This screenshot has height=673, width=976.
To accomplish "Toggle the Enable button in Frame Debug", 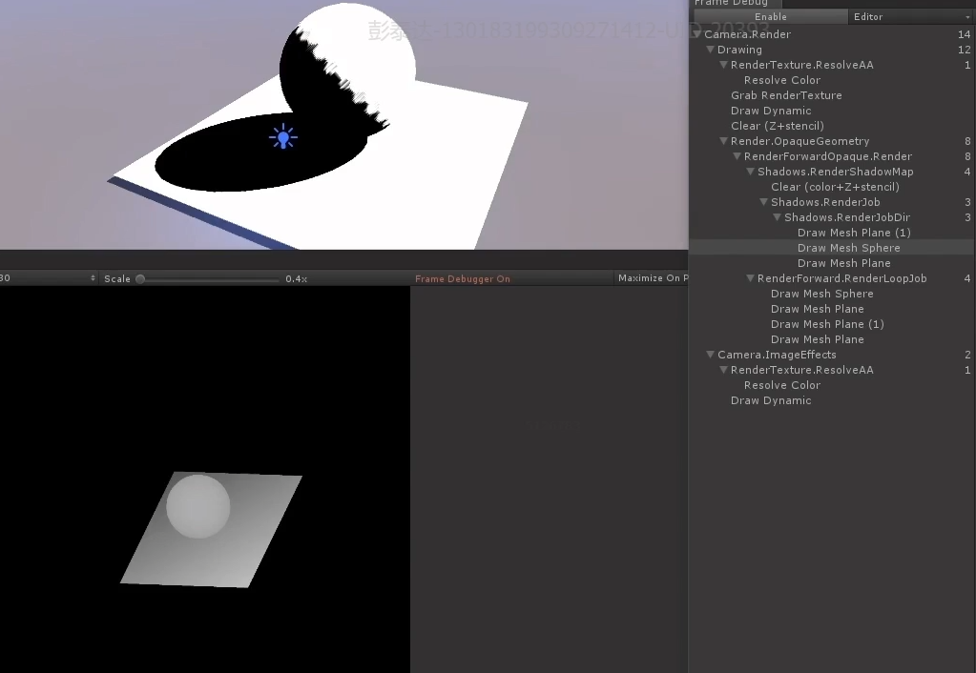I will [x=771, y=17].
